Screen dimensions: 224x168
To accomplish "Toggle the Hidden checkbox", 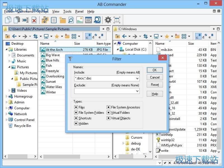I will pos(76,124).
